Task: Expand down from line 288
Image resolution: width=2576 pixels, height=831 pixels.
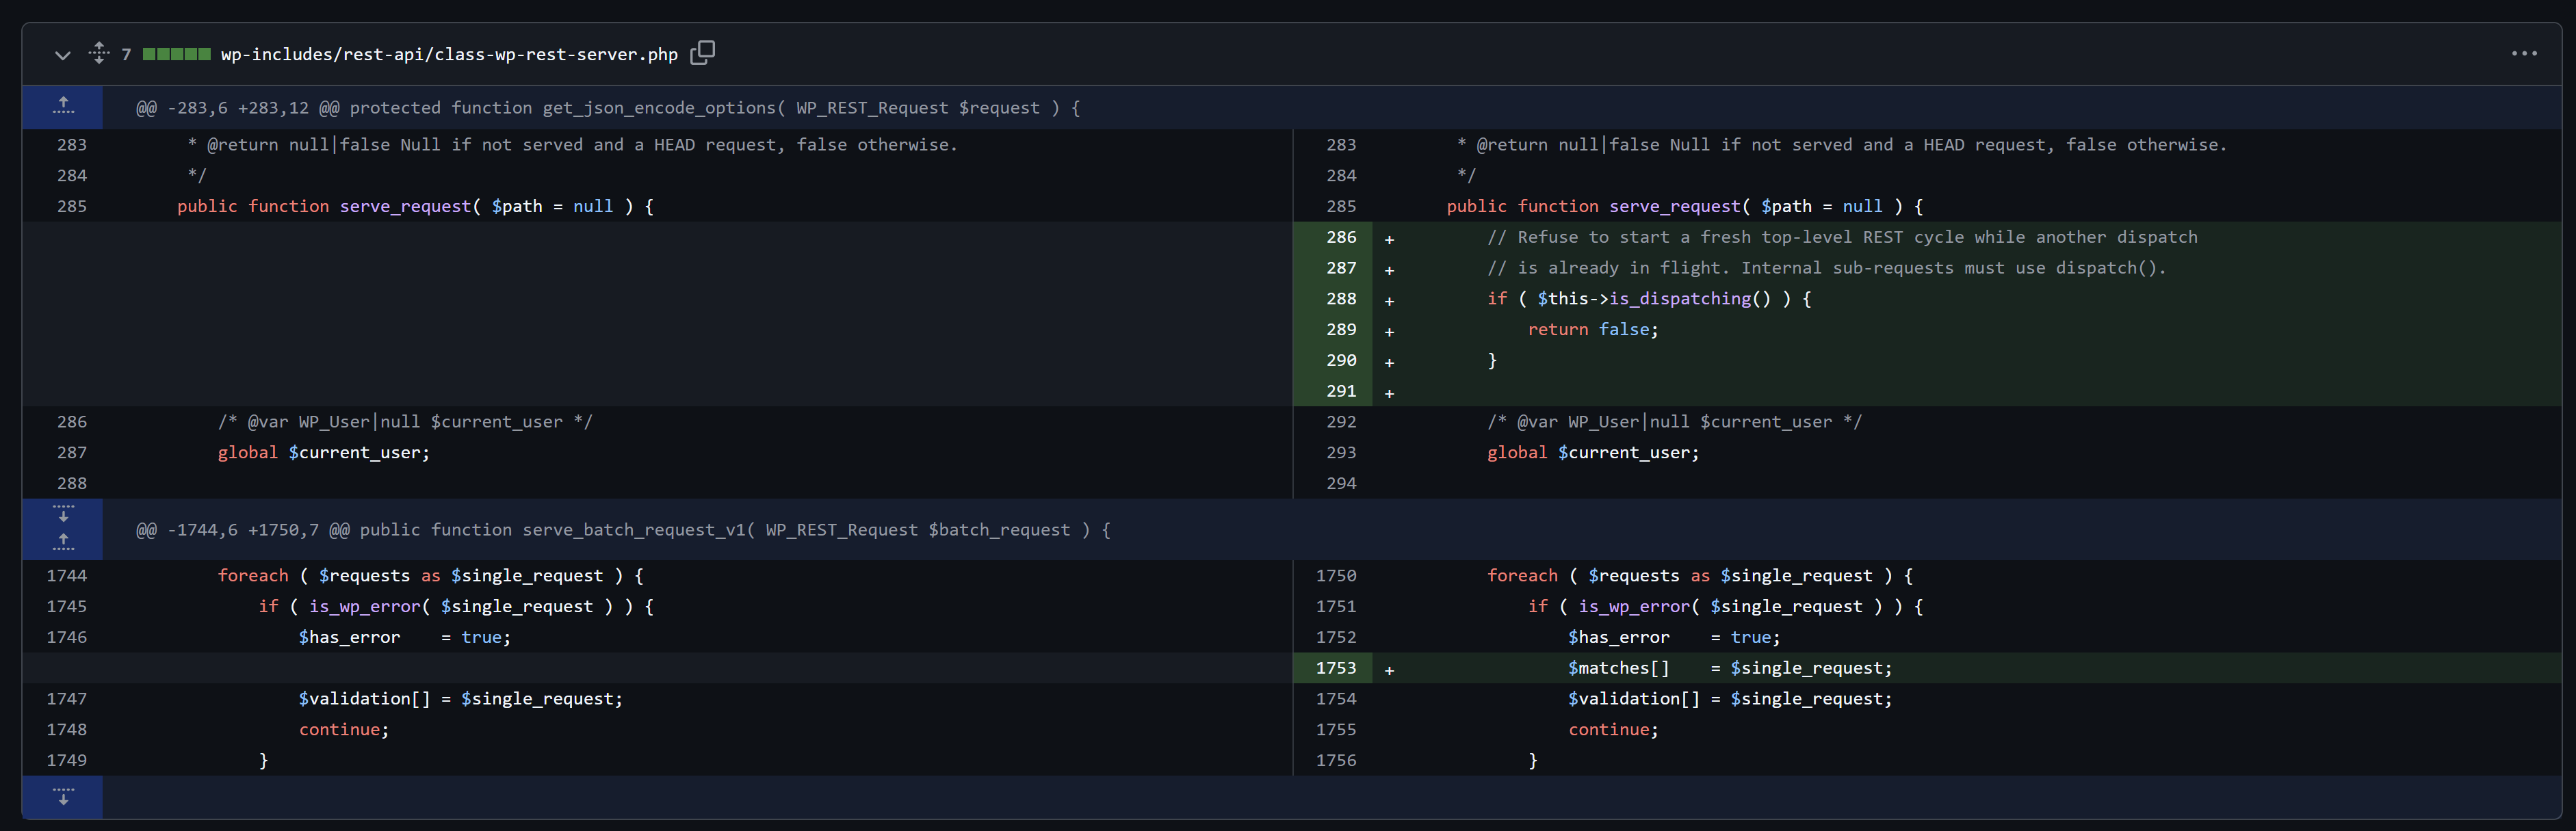Action: tap(63, 514)
